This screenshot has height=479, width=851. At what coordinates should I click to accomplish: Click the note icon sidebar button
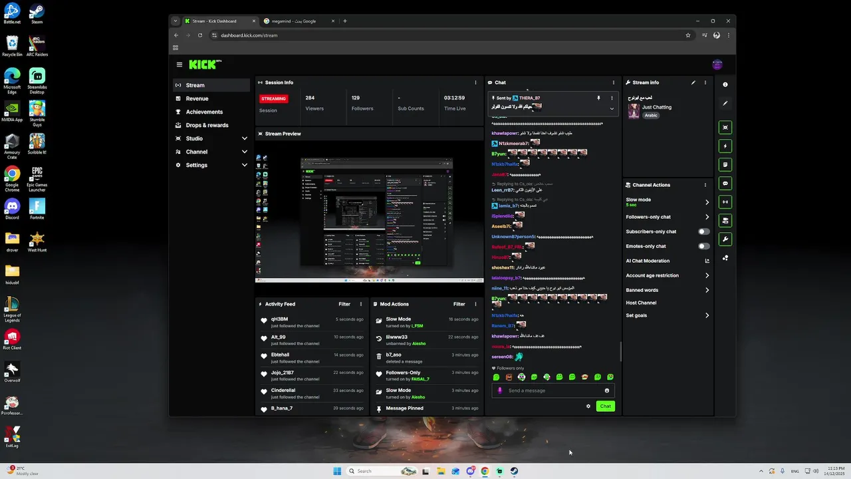click(x=725, y=164)
